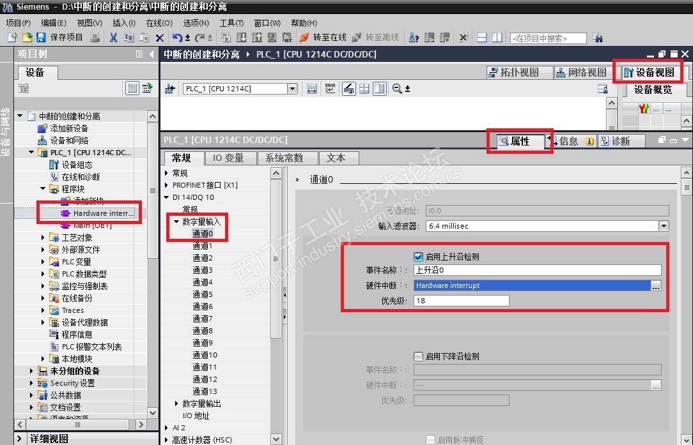The height and width of the screenshot is (445, 693).
Task: Click the 事件名称 field 上升沿0
Action: pos(538,270)
